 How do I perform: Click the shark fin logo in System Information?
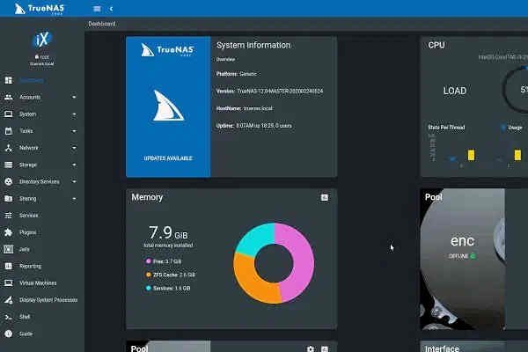coord(168,106)
